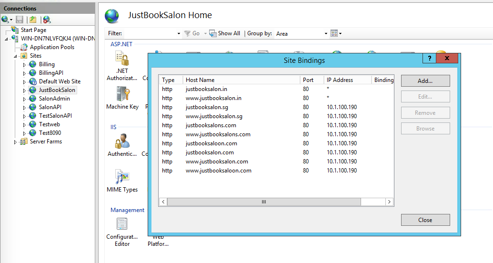Image resolution: width=493 pixels, height=263 pixels.
Task: Select the SalonAdmin site in the tree
Action: tap(54, 99)
